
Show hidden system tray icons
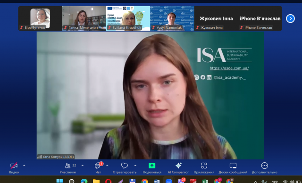256,182
